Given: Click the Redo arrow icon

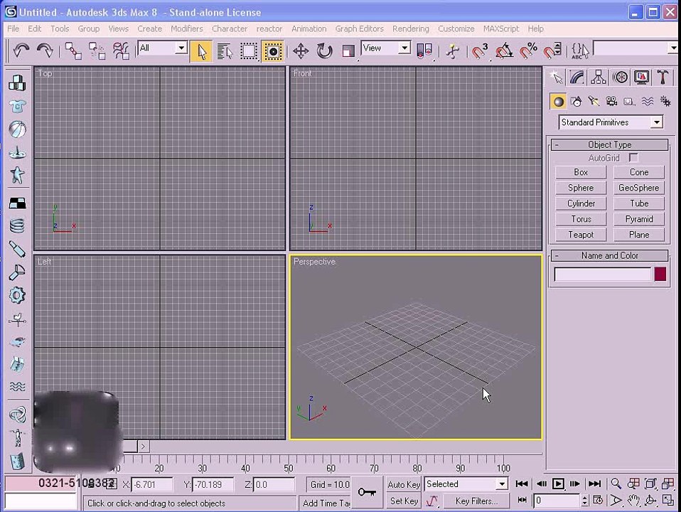Looking at the screenshot, I should [45, 51].
